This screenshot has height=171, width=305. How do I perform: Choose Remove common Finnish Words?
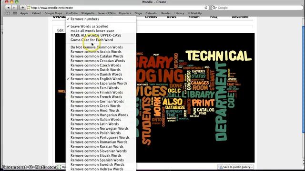pyautogui.click(x=101, y=92)
